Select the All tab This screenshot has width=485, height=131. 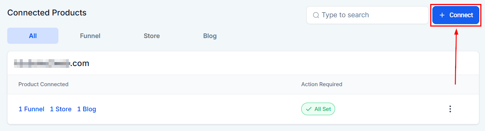[33, 36]
